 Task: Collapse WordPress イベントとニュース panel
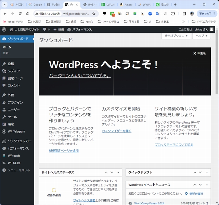pyautogui.click(x=207, y=185)
